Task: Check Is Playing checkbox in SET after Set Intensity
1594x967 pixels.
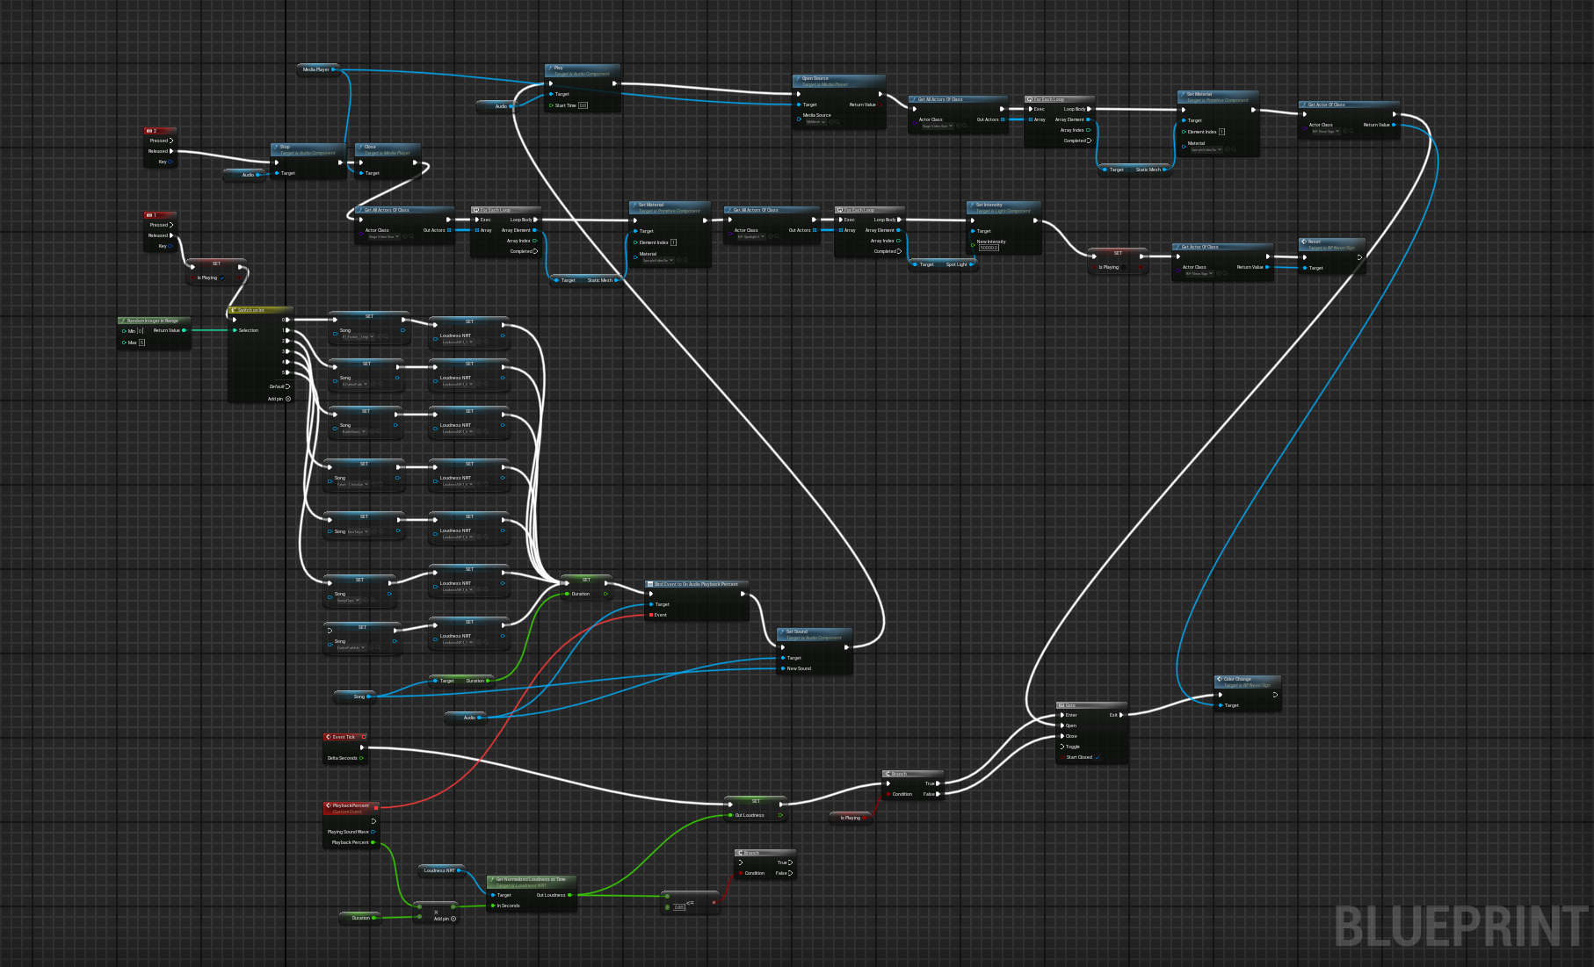Action: 1124,267
